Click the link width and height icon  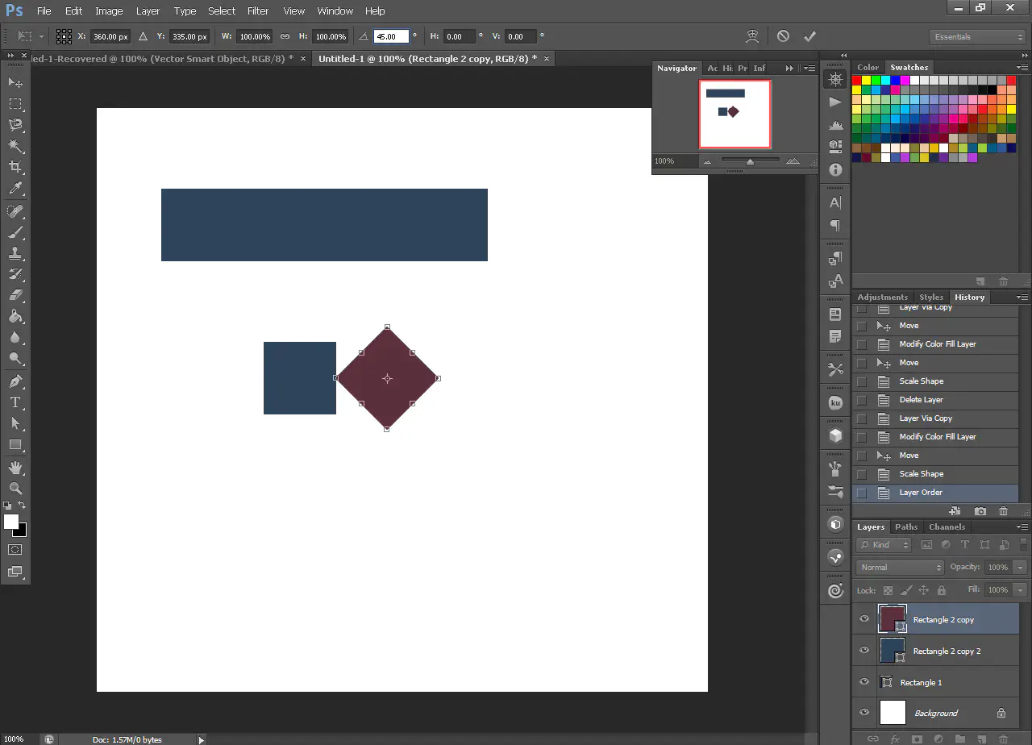[285, 36]
